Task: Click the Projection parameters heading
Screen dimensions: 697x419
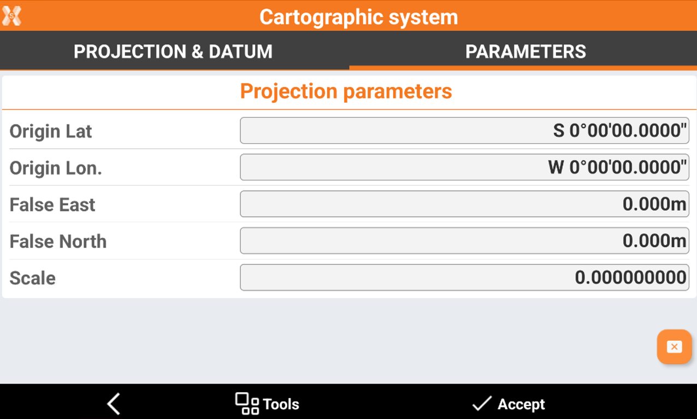Action: (x=346, y=91)
